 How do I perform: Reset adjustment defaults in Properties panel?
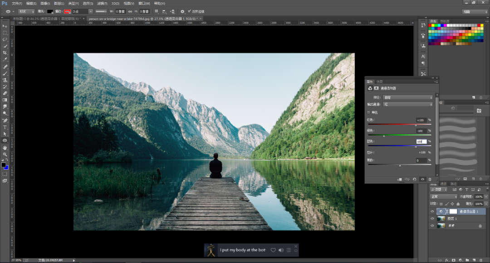[x=414, y=179]
